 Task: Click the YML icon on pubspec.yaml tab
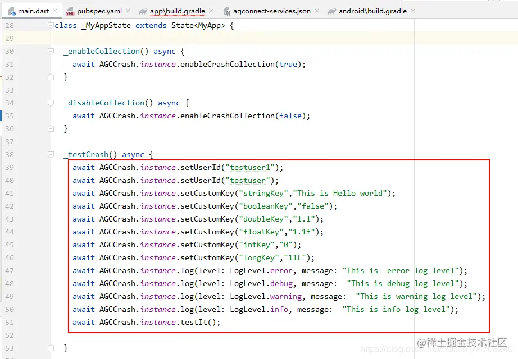(70, 12)
